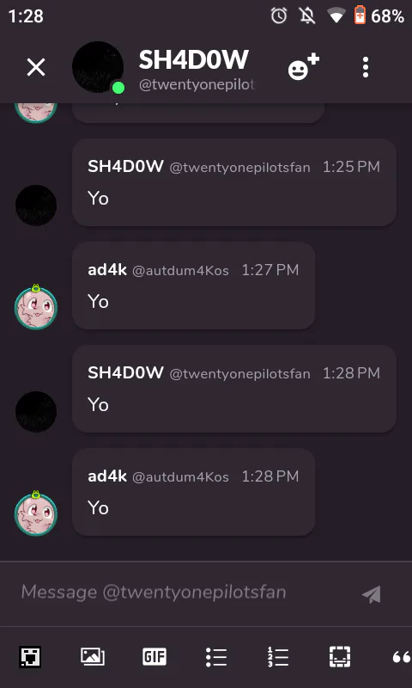Image resolution: width=412 pixels, height=688 pixels.
Task: Tap the pixel face icon in bottom toolbar
Action: 30,657
